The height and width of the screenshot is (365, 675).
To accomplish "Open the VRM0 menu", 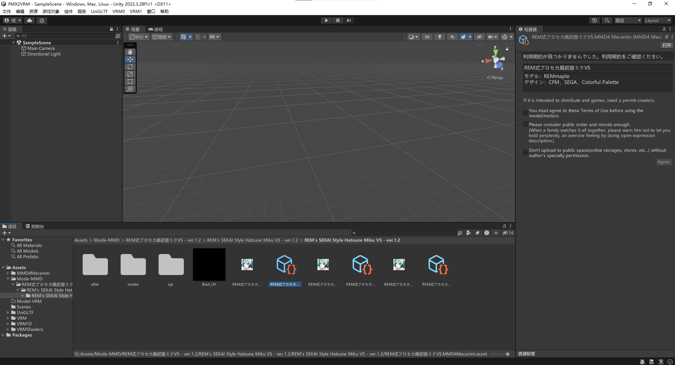I will pyautogui.click(x=118, y=12).
